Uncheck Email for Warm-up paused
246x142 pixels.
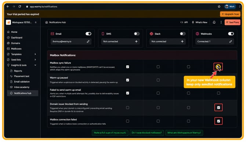point(127,80)
